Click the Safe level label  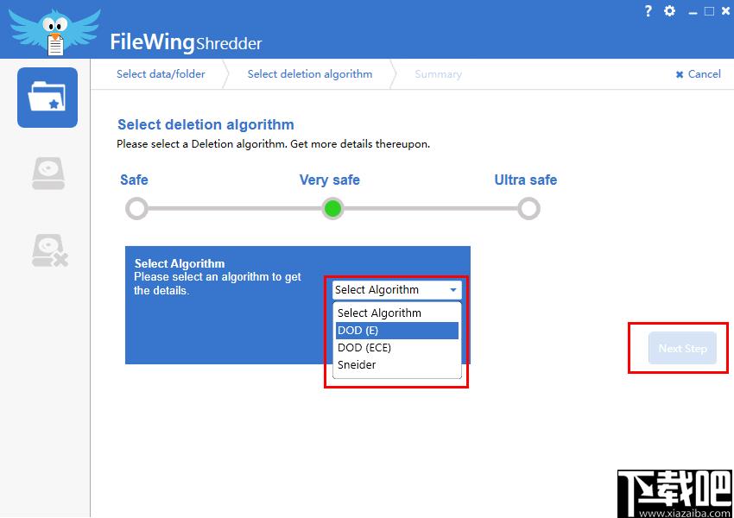tap(134, 180)
